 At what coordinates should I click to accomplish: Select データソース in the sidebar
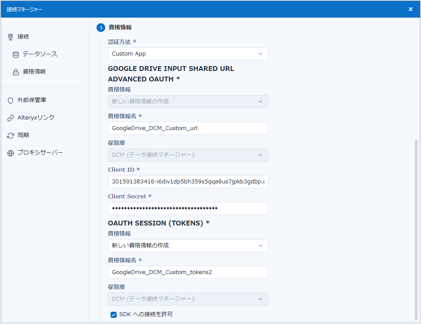coord(40,54)
